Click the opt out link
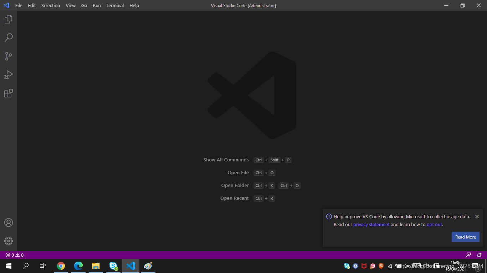The width and height of the screenshot is (487, 273). coord(434,225)
